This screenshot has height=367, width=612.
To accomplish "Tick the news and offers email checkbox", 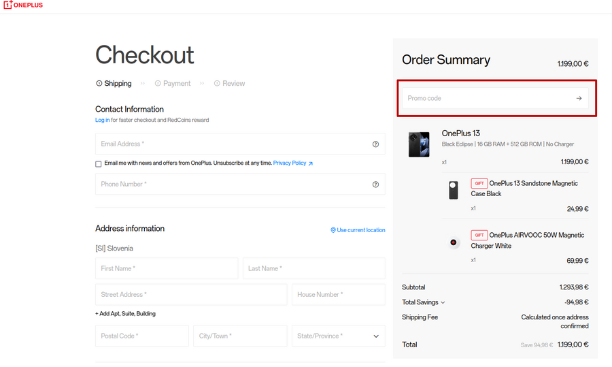I will click(99, 164).
